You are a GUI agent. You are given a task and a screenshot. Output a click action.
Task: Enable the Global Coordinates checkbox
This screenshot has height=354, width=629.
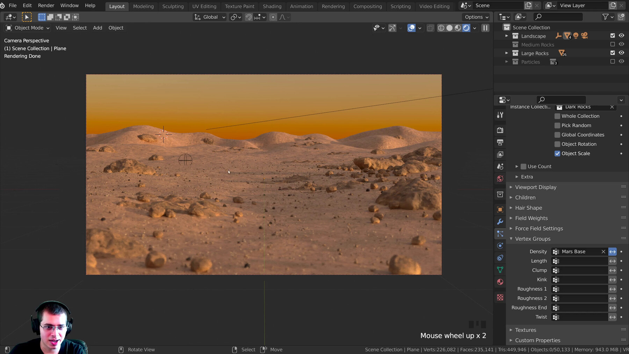point(557,135)
